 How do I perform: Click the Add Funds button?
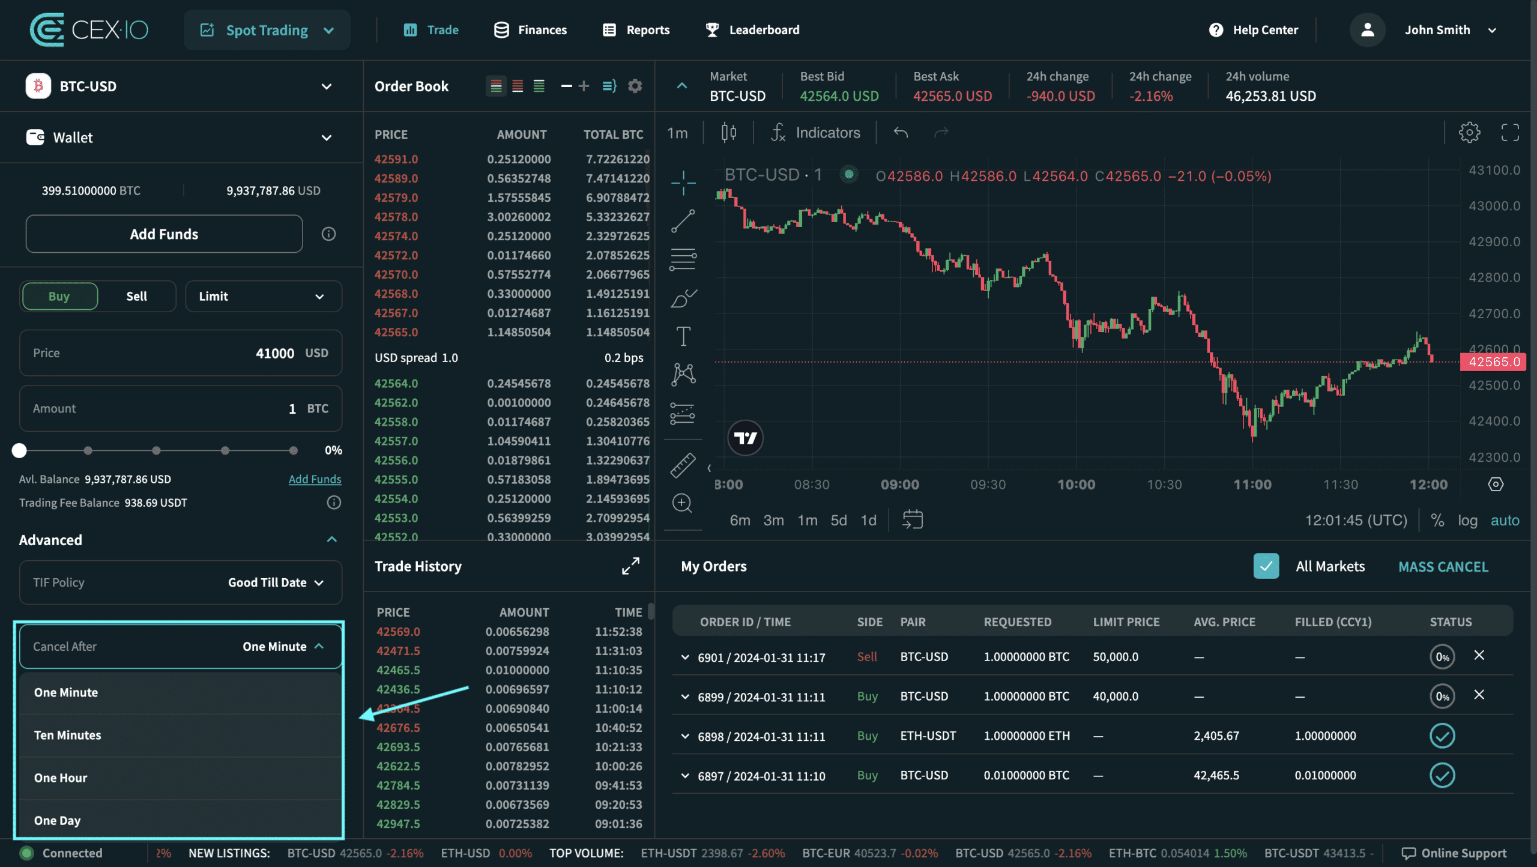point(164,234)
